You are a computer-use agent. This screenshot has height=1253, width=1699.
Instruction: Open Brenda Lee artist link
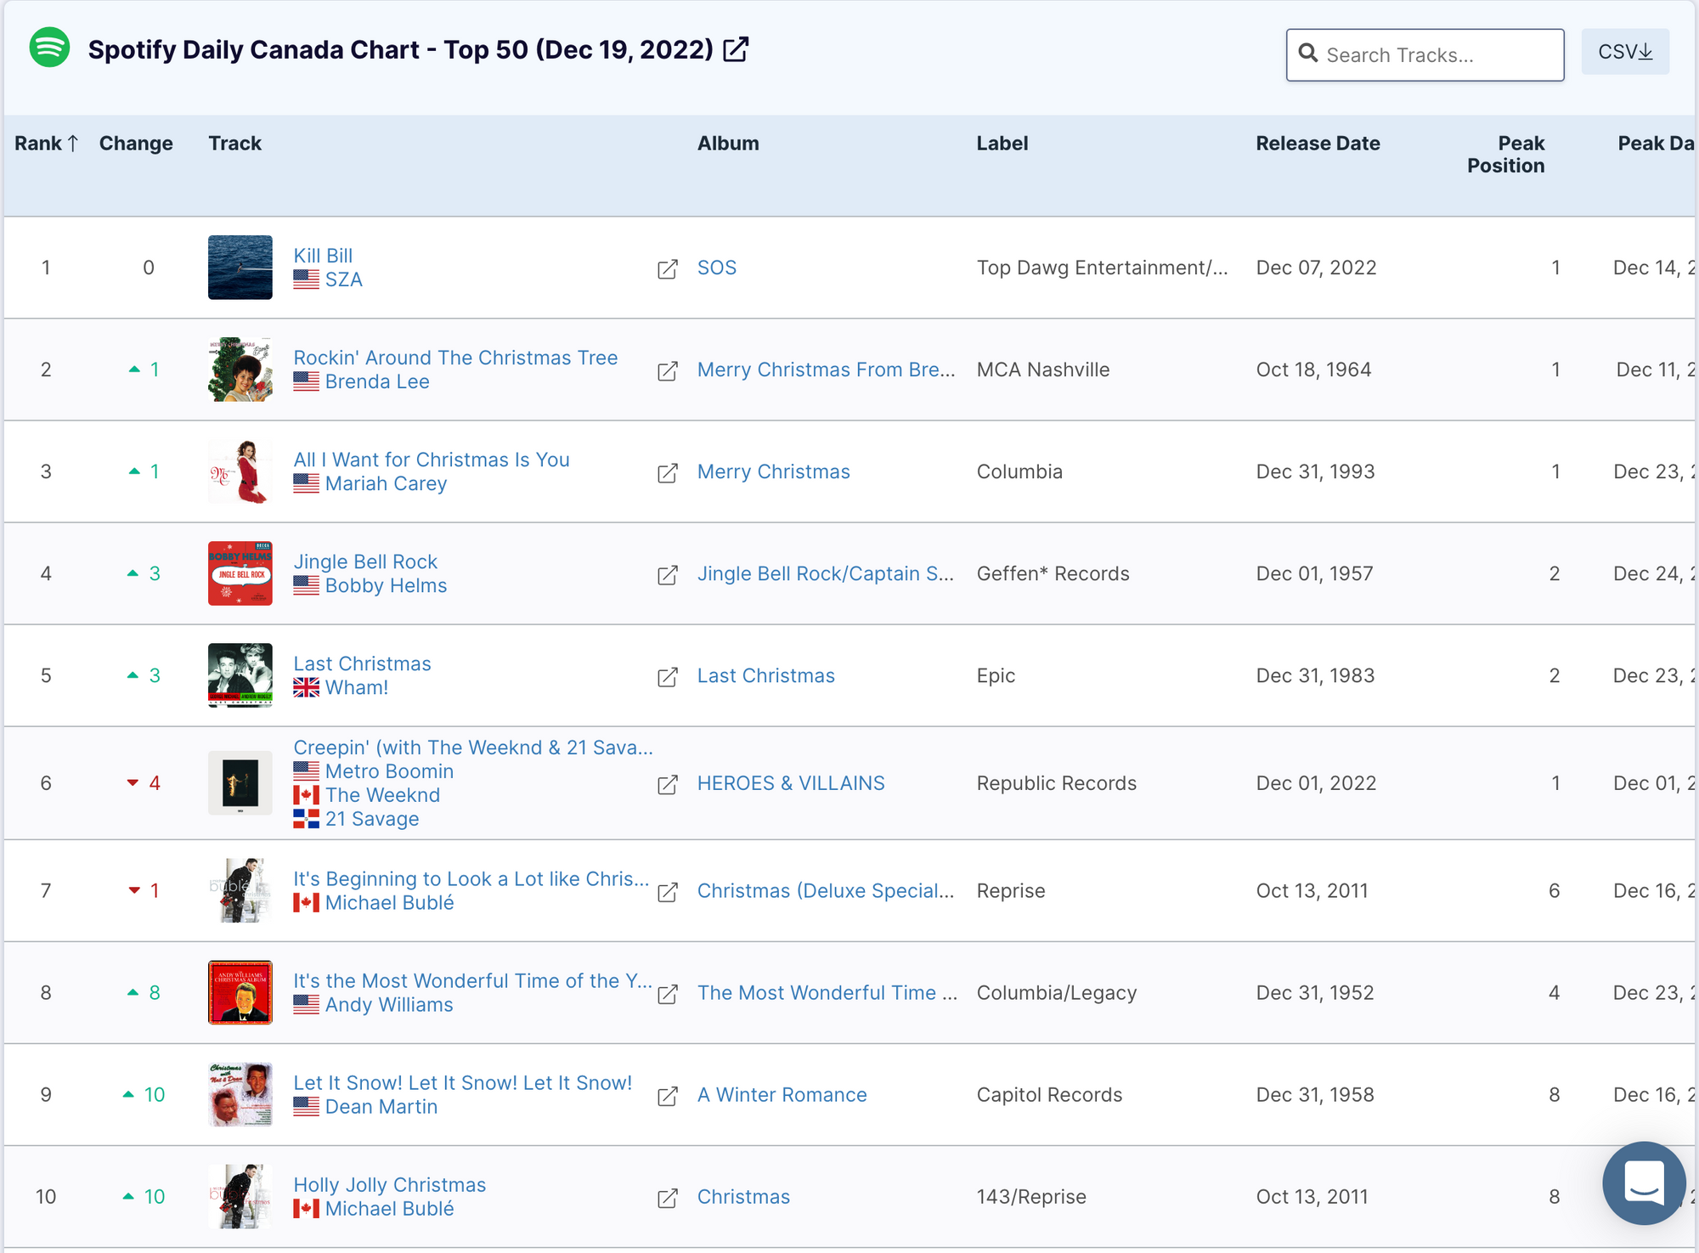377,381
